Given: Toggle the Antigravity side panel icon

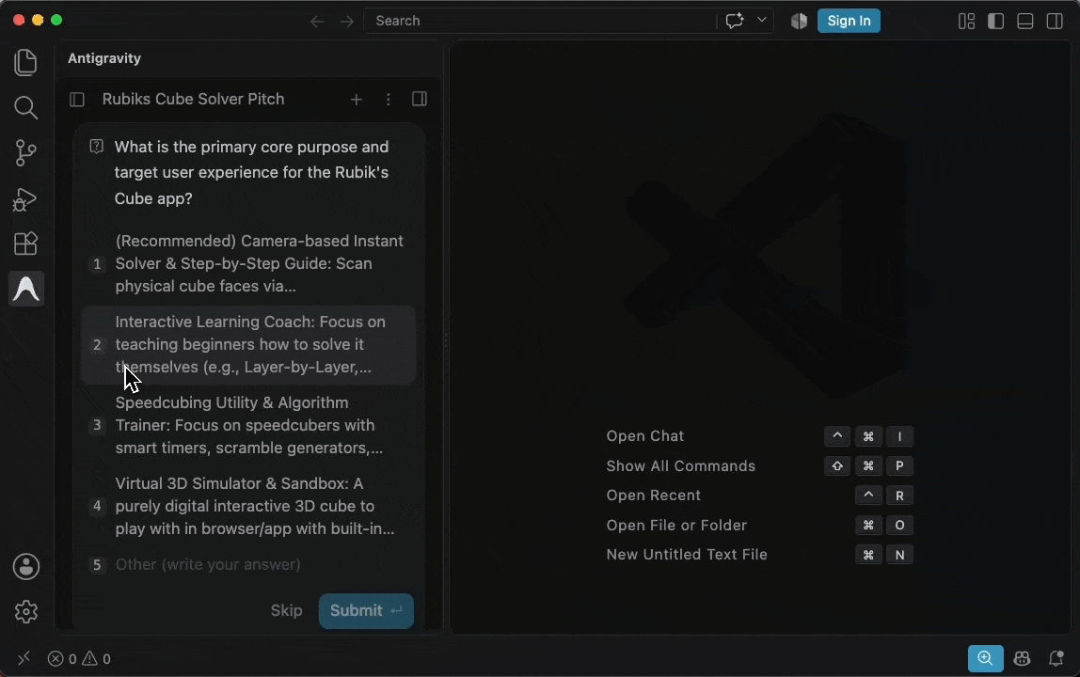Looking at the screenshot, I should [x=420, y=99].
